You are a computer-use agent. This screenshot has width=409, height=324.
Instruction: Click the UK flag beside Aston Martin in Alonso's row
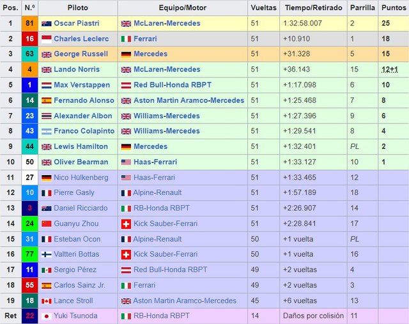coord(127,101)
